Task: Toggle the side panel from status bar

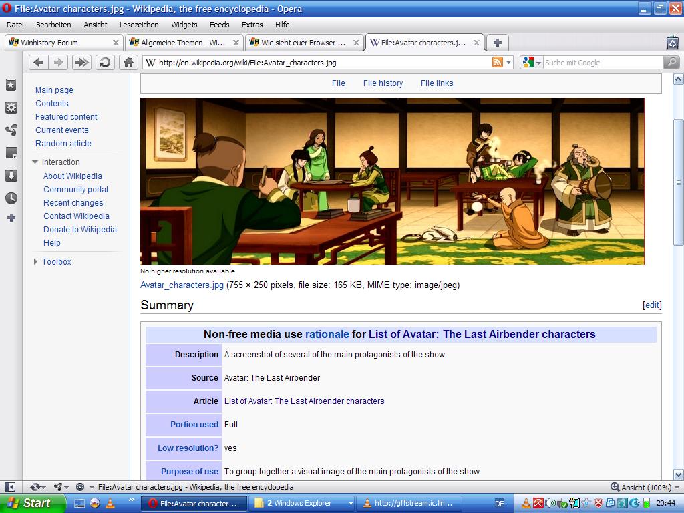Action: tap(10, 487)
